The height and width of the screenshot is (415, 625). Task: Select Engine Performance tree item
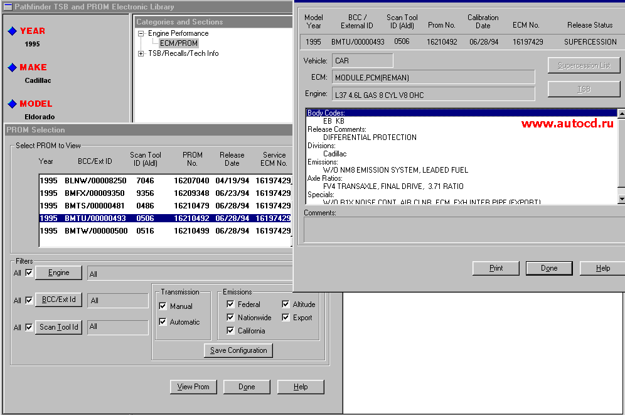pyautogui.click(x=178, y=33)
